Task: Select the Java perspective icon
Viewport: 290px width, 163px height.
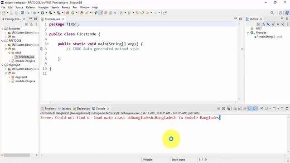Action: pyautogui.click(x=287, y=13)
